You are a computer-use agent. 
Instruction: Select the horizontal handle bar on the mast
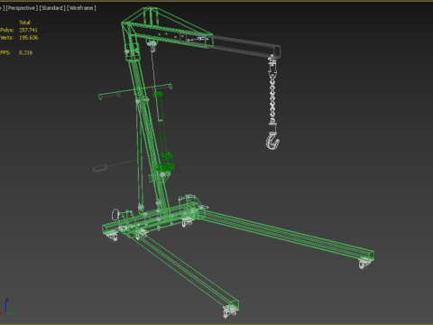click(x=135, y=91)
